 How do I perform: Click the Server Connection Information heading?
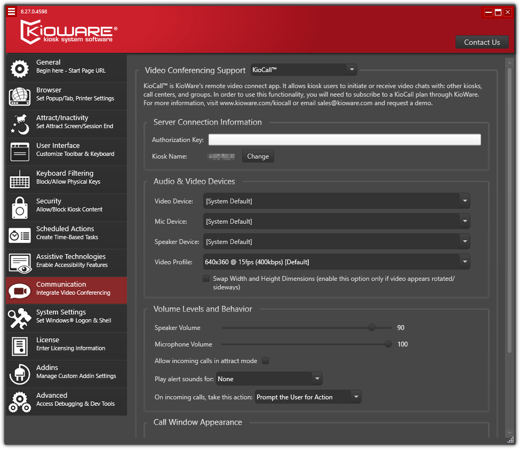(207, 122)
